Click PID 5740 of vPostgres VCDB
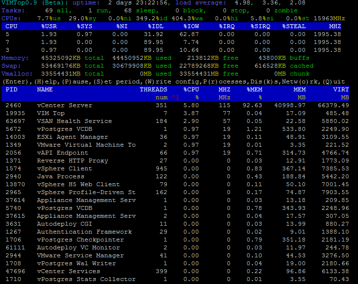The image size is (358, 284). click(x=13, y=208)
